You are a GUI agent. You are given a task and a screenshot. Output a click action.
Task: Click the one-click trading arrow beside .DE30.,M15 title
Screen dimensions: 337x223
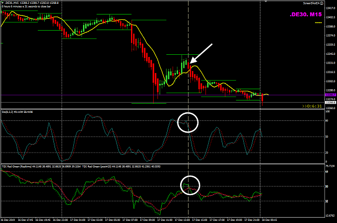click(x=2, y=3)
